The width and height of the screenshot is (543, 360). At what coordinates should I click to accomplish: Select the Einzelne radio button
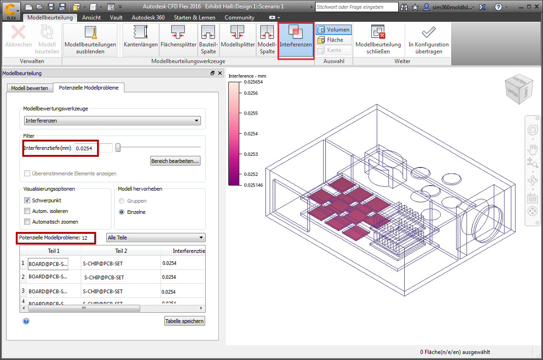coord(122,212)
